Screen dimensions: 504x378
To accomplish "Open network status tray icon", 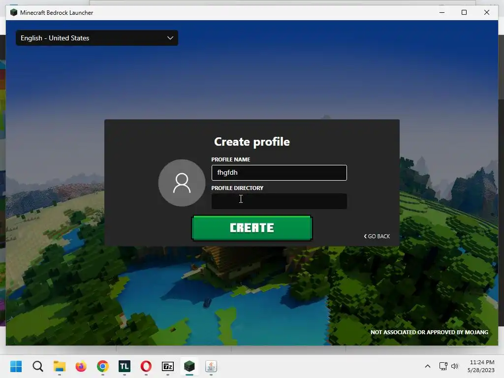I will [443, 366].
